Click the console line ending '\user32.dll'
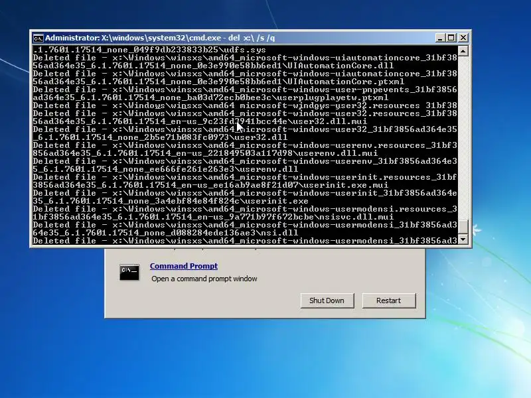Image resolution: width=531 pixels, height=398 pixels. [160, 137]
